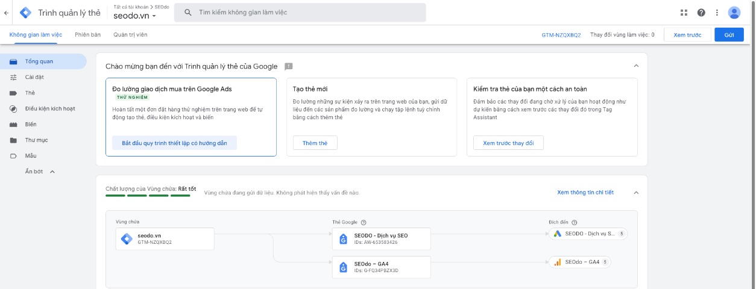Click the help icon next to Đích đến
Viewport: 756px width, 289px height.
(574, 222)
